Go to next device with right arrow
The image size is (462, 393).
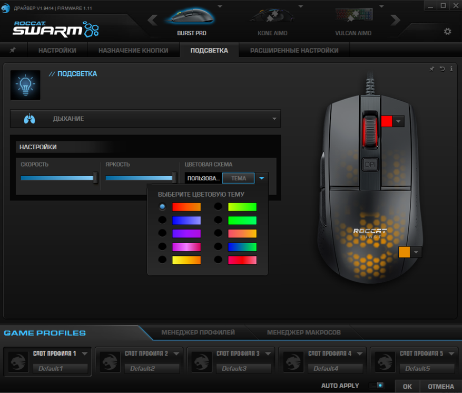coord(395,21)
